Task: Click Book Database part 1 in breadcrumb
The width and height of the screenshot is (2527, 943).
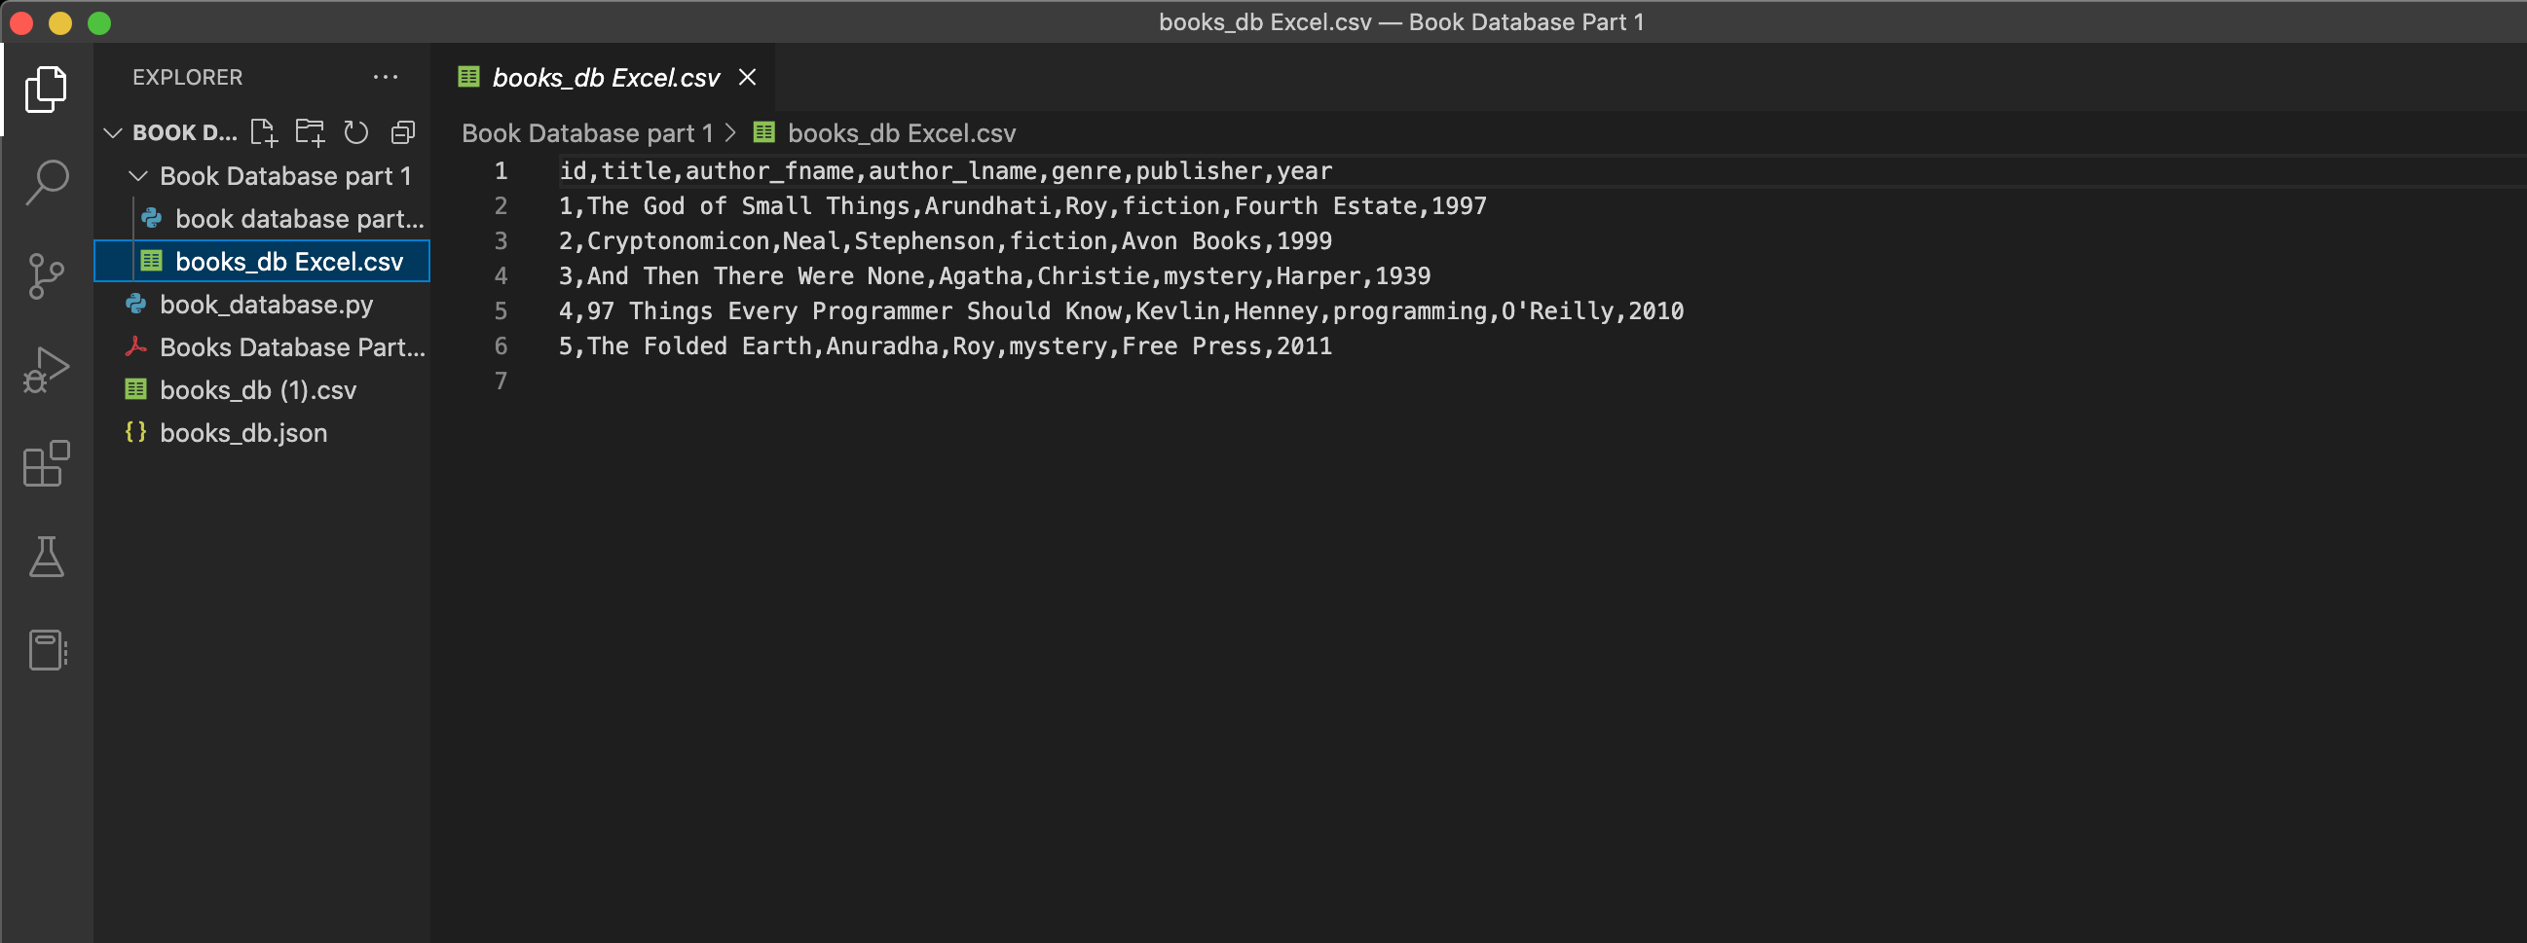Action: pyautogui.click(x=587, y=132)
